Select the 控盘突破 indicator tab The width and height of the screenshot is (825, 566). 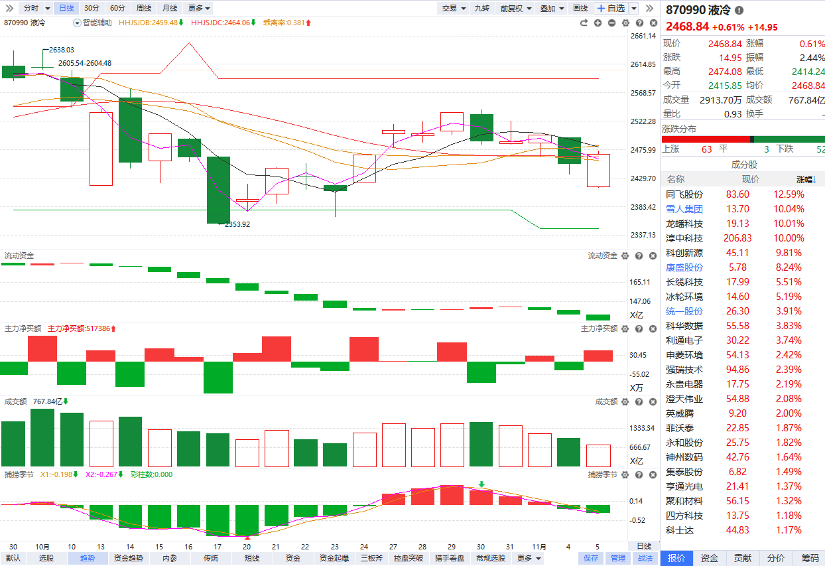click(x=409, y=558)
